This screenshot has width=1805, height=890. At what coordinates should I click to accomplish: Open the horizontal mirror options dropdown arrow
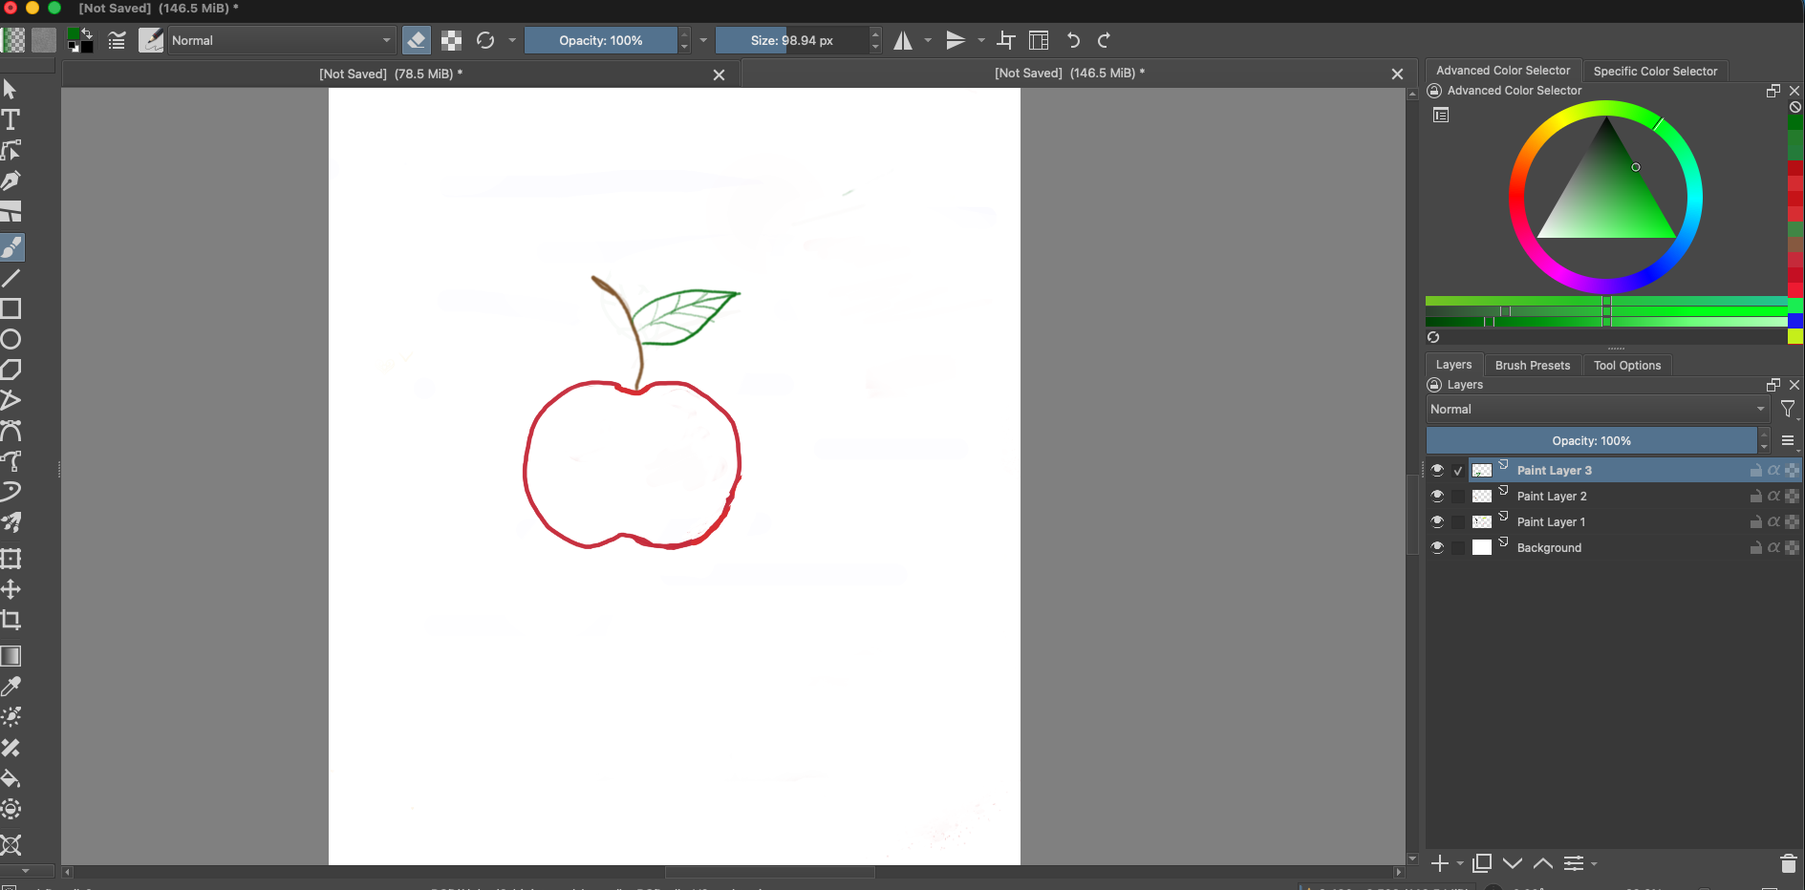pyautogui.click(x=928, y=40)
